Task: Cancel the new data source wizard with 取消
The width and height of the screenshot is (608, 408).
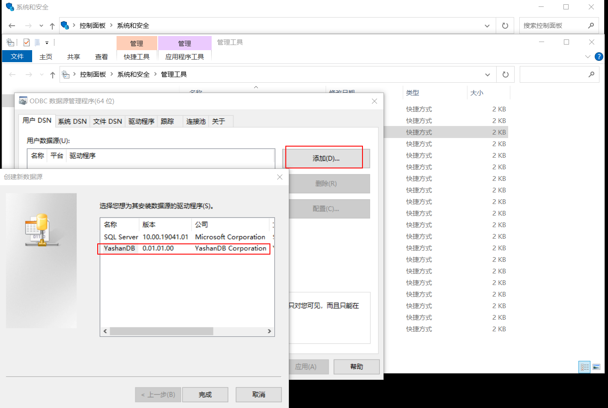Action: coord(258,394)
